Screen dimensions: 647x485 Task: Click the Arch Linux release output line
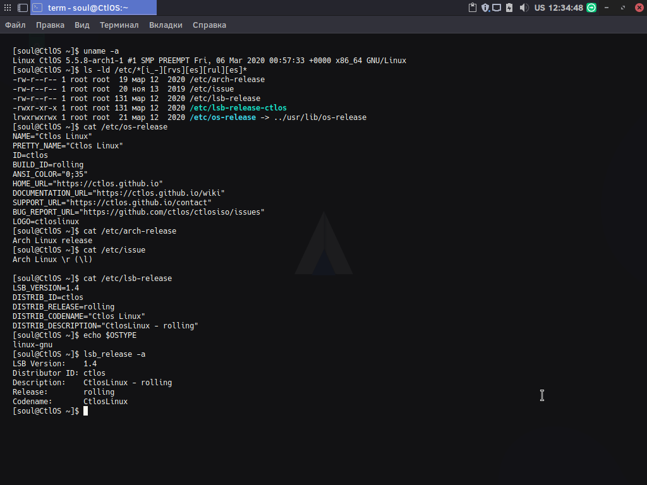(x=52, y=241)
